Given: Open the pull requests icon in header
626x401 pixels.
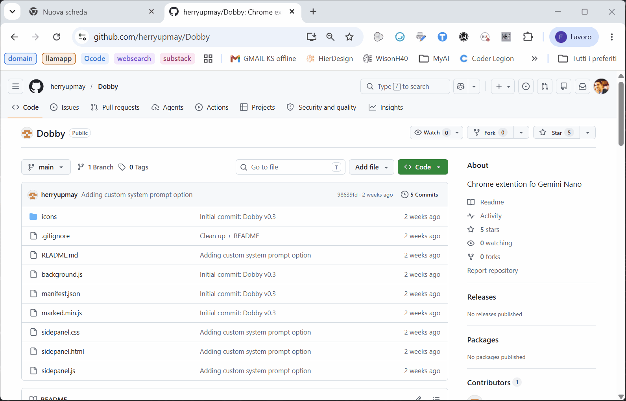Looking at the screenshot, I should point(545,86).
